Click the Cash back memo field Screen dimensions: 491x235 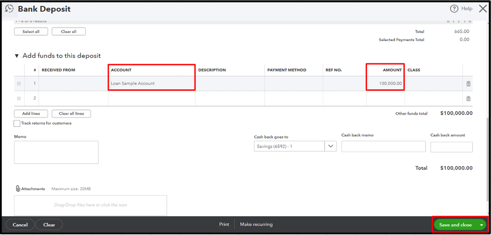[383, 147]
